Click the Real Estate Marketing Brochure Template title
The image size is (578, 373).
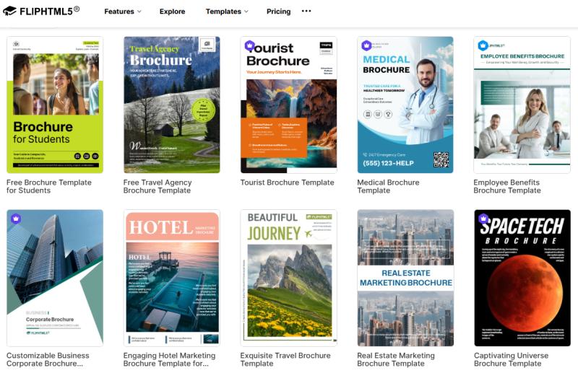[x=396, y=359]
